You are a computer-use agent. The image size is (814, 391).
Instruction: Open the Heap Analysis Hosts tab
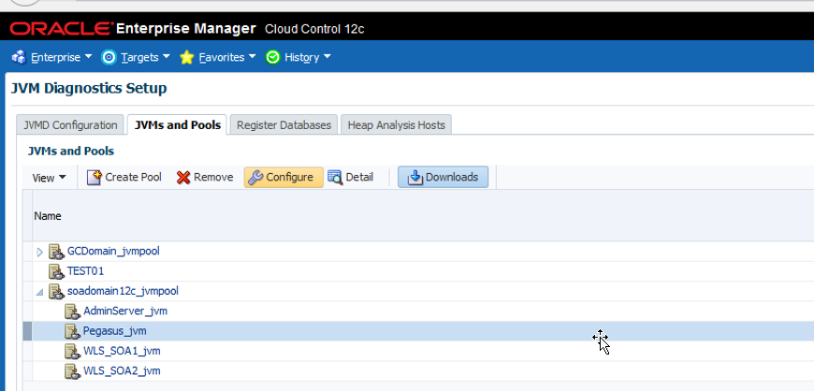396,125
